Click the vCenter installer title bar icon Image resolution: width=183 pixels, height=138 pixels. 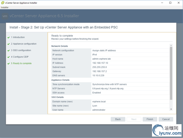3,3
